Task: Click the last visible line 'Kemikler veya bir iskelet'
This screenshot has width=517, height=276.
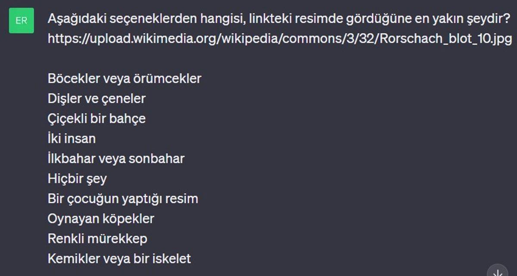Action: [x=119, y=258]
